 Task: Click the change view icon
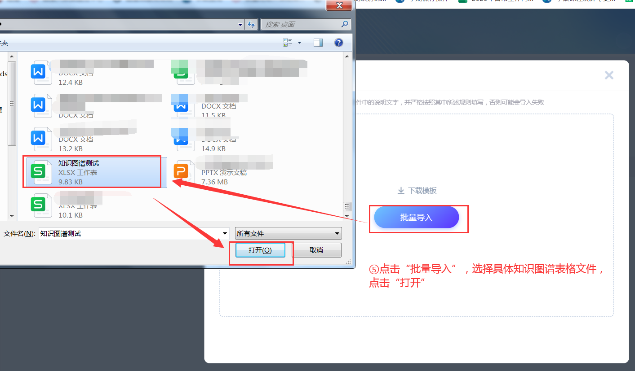point(288,43)
